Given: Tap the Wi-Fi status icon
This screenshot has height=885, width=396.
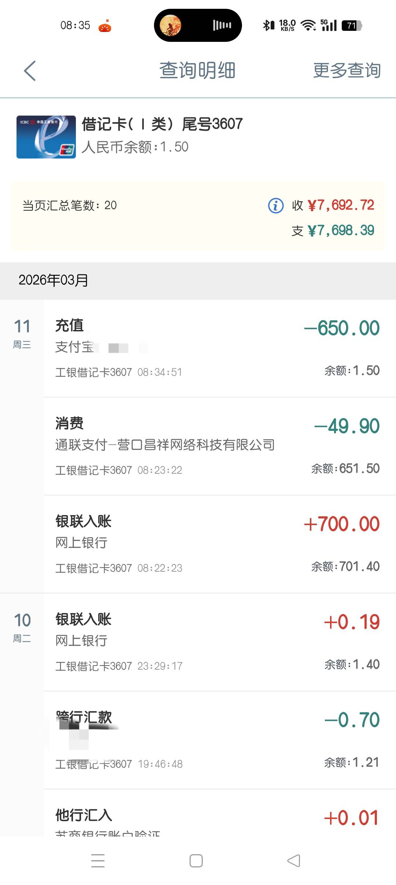Looking at the screenshot, I should (x=308, y=26).
